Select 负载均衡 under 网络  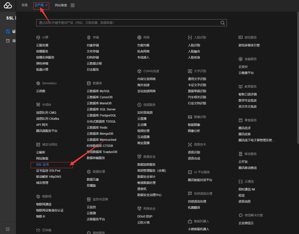pos(143,45)
